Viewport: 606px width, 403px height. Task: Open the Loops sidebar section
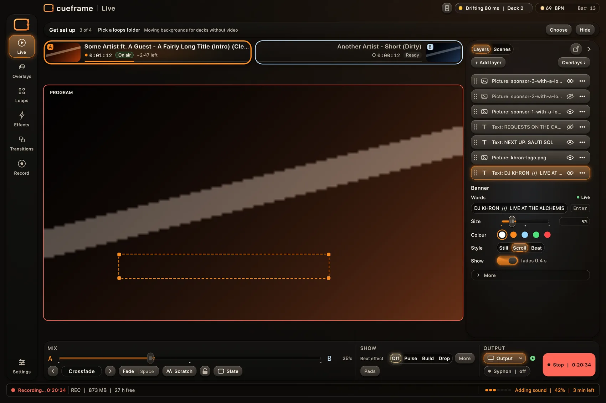coord(22,95)
